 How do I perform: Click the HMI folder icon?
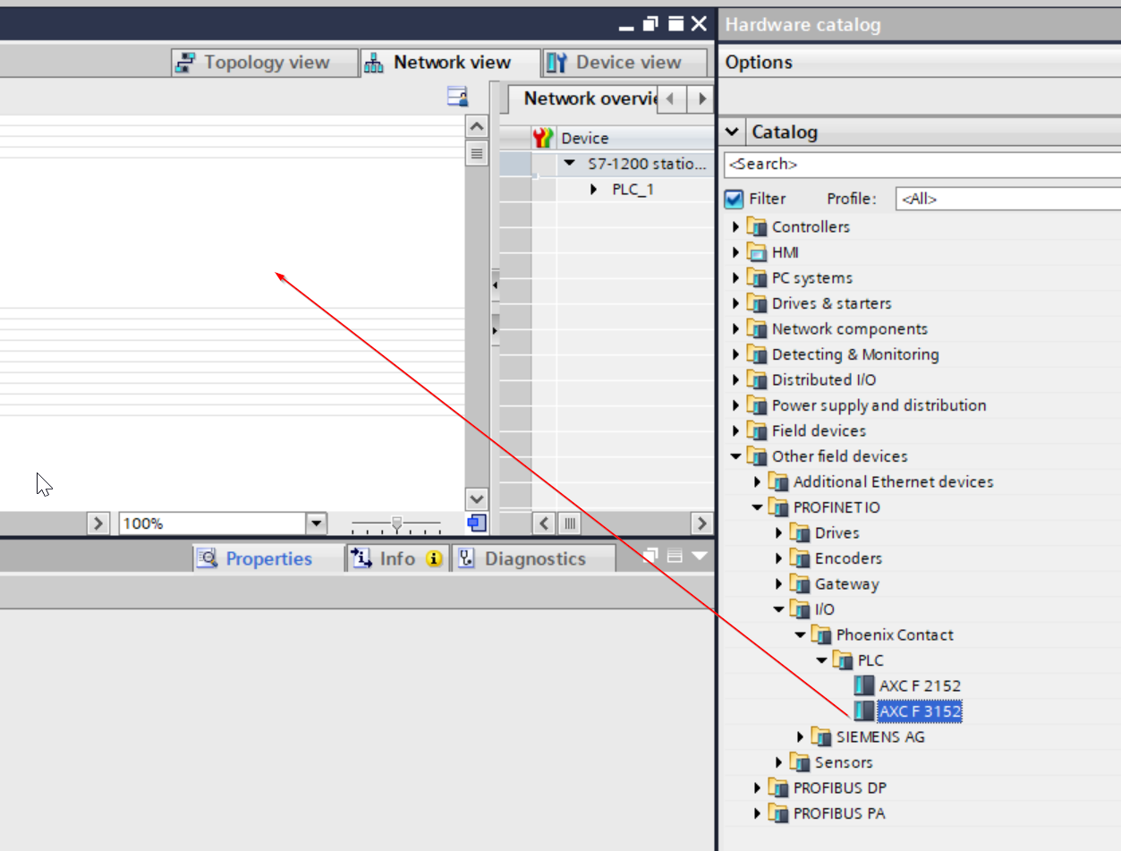[757, 252]
